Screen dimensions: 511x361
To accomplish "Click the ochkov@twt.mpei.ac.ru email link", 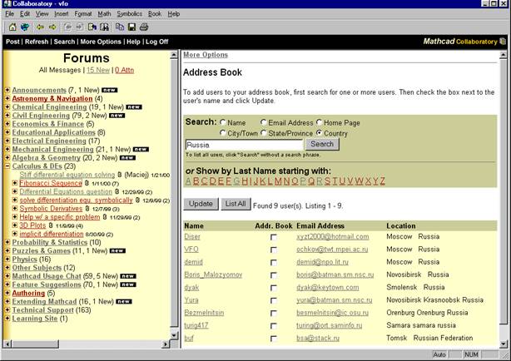I will [x=332, y=250].
